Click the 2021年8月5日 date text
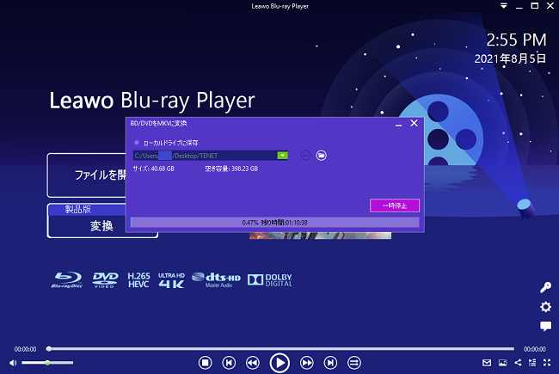 510,58
